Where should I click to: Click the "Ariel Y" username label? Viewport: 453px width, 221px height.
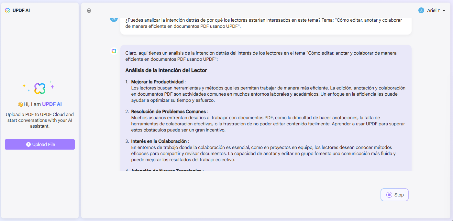coord(434,10)
